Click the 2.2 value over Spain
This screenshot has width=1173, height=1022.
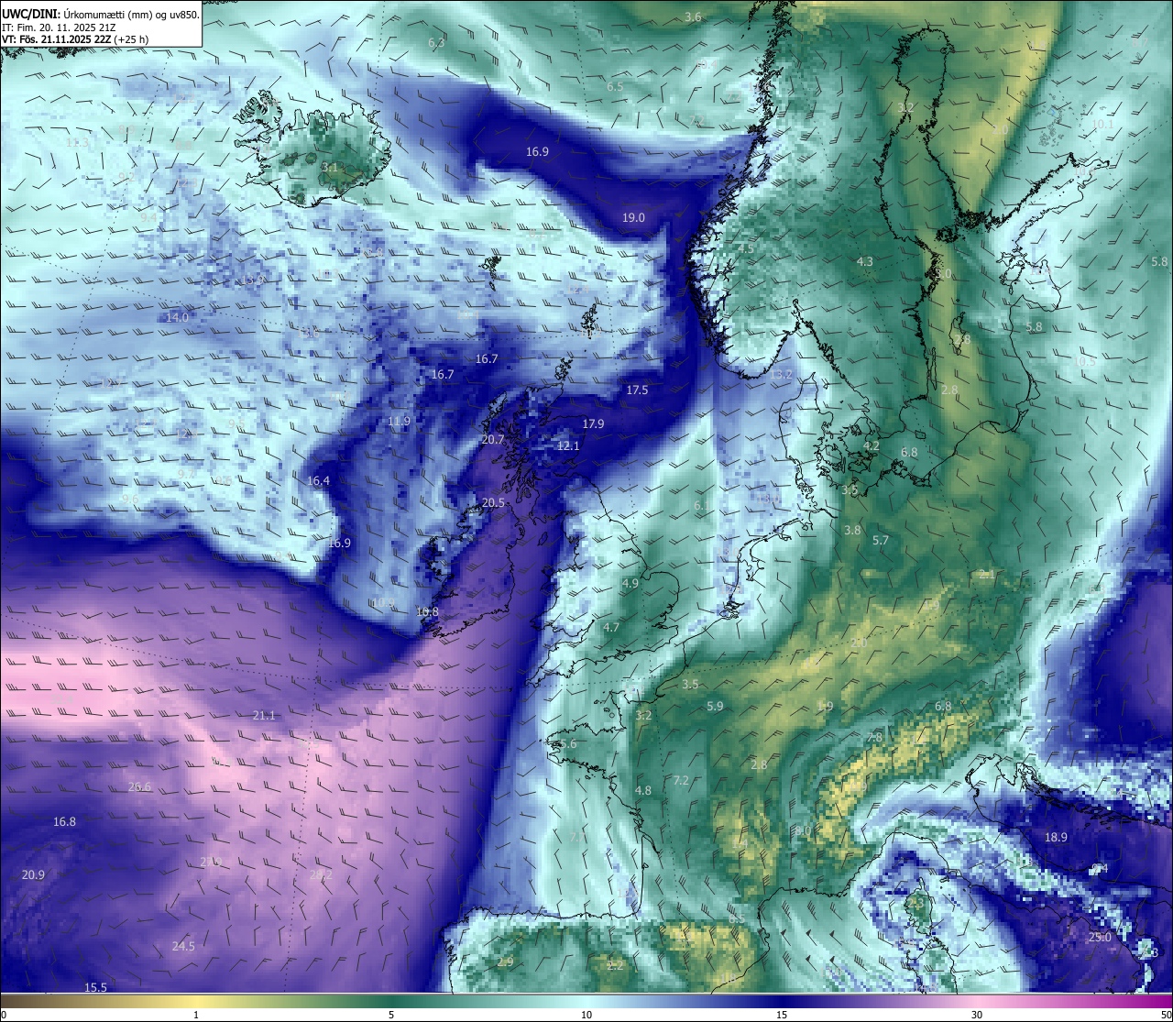click(615, 966)
